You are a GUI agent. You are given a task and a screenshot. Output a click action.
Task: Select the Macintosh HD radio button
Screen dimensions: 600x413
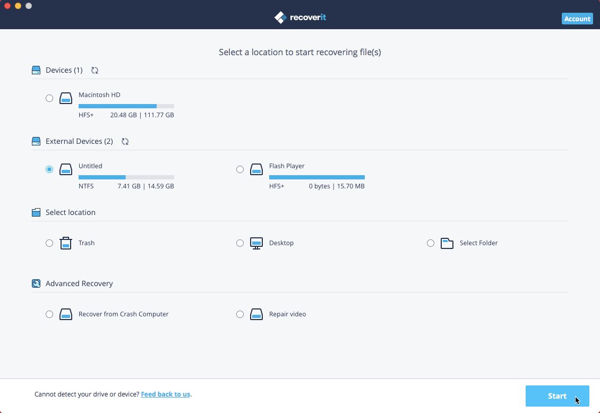click(49, 98)
